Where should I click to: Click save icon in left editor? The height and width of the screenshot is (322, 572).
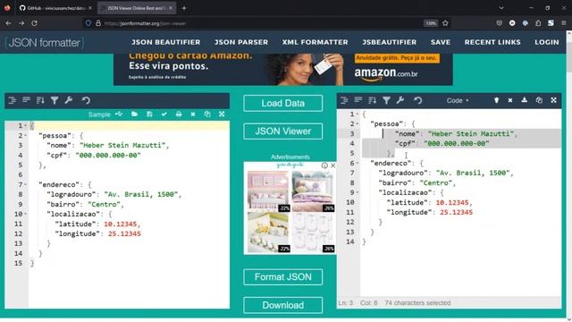coord(149,114)
